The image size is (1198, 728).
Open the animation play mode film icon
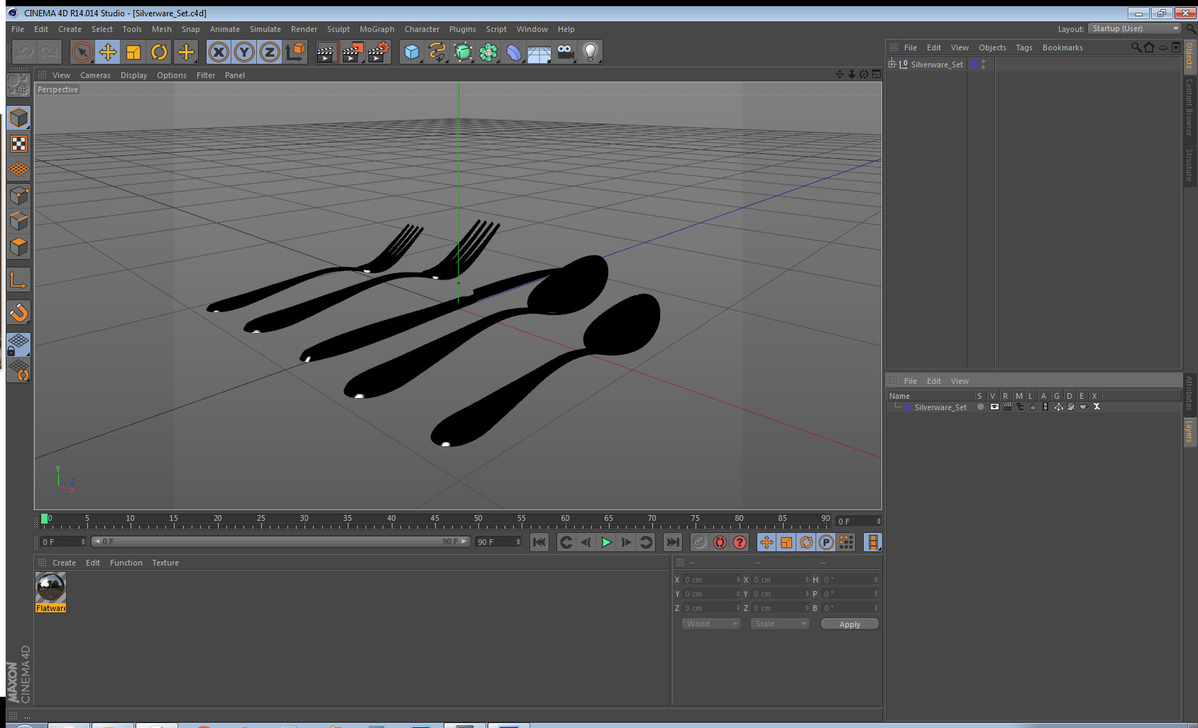tap(873, 542)
